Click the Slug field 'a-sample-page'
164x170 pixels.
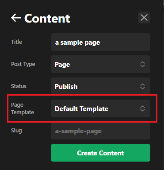click(100, 131)
